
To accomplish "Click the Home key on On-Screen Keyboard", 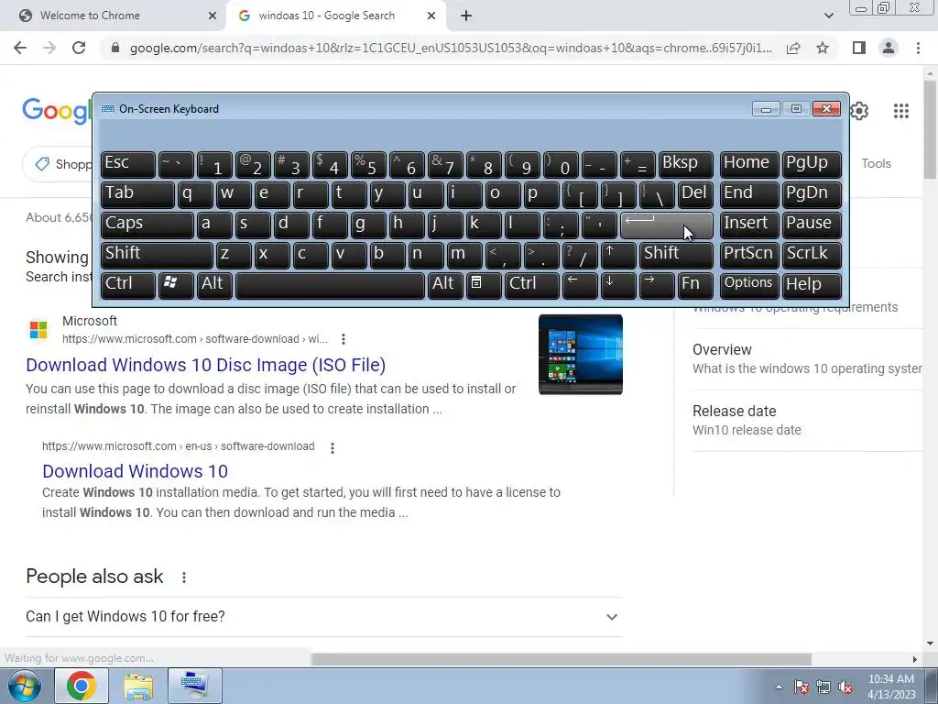I will (x=749, y=165).
